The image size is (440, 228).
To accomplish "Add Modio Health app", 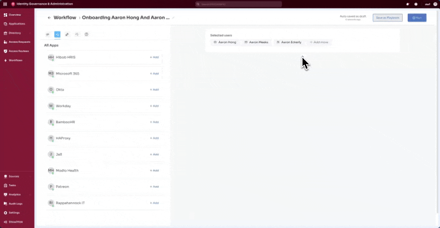I will pos(154,171).
